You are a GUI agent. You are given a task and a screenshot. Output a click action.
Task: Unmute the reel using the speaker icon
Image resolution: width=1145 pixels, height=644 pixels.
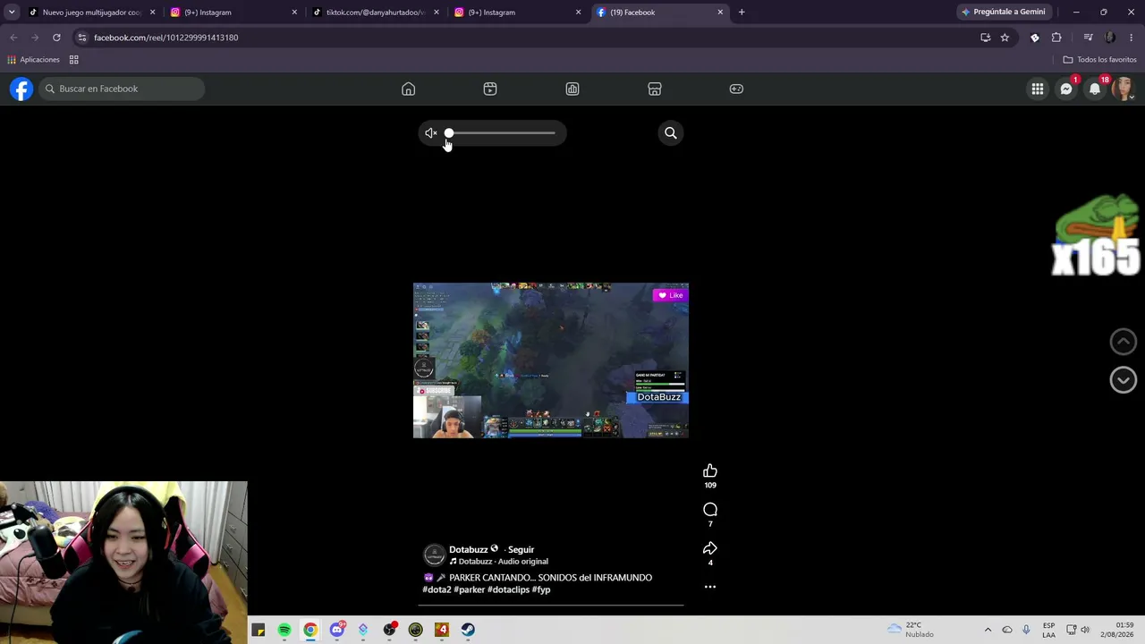pyautogui.click(x=431, y=133)
